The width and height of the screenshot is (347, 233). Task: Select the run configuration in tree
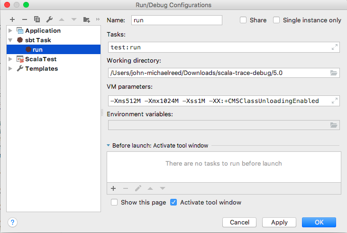point(37,50)
